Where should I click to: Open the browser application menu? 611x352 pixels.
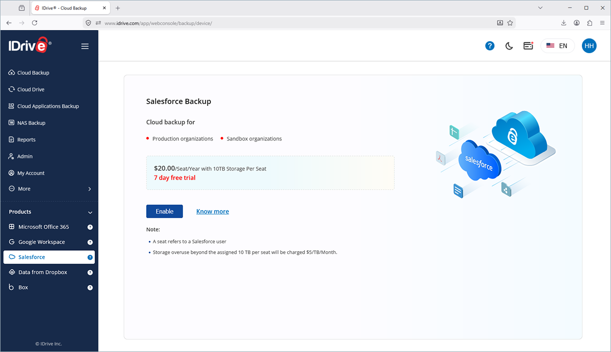click(x=602, y=23)
